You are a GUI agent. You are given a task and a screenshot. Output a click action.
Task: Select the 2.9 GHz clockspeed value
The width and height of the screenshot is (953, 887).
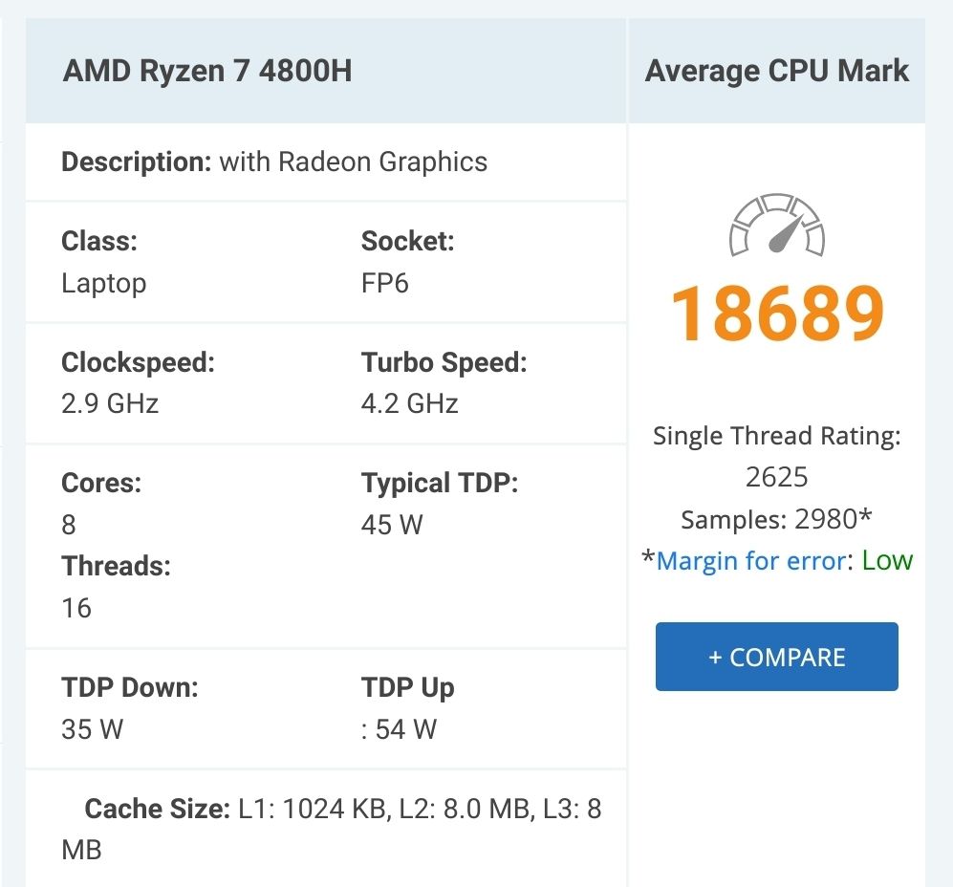(x=110, y=403)
